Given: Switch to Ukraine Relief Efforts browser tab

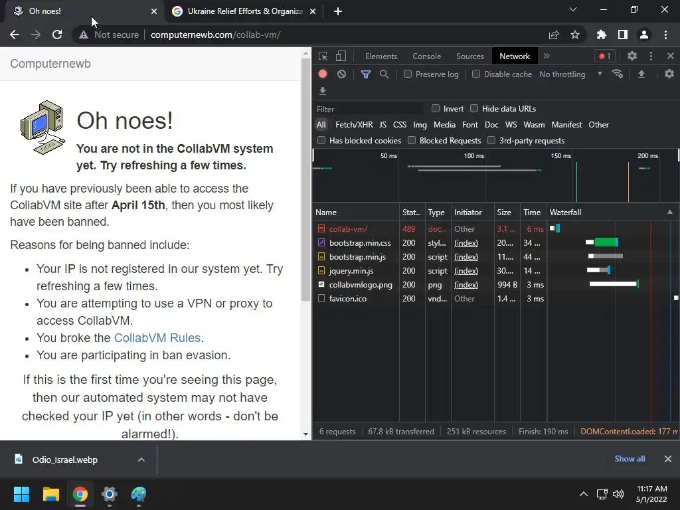Looking at the screenshot, I should click(244, 11).
